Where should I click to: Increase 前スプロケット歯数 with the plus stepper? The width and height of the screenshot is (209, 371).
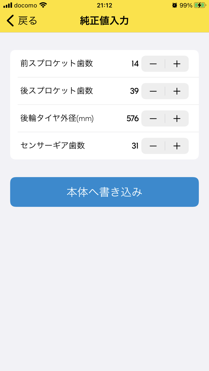pyautogui.click(x=177, y=64)
